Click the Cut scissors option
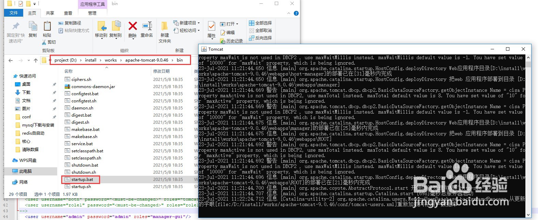Viewport: 538px width, 220px height. tap(49, 42)
